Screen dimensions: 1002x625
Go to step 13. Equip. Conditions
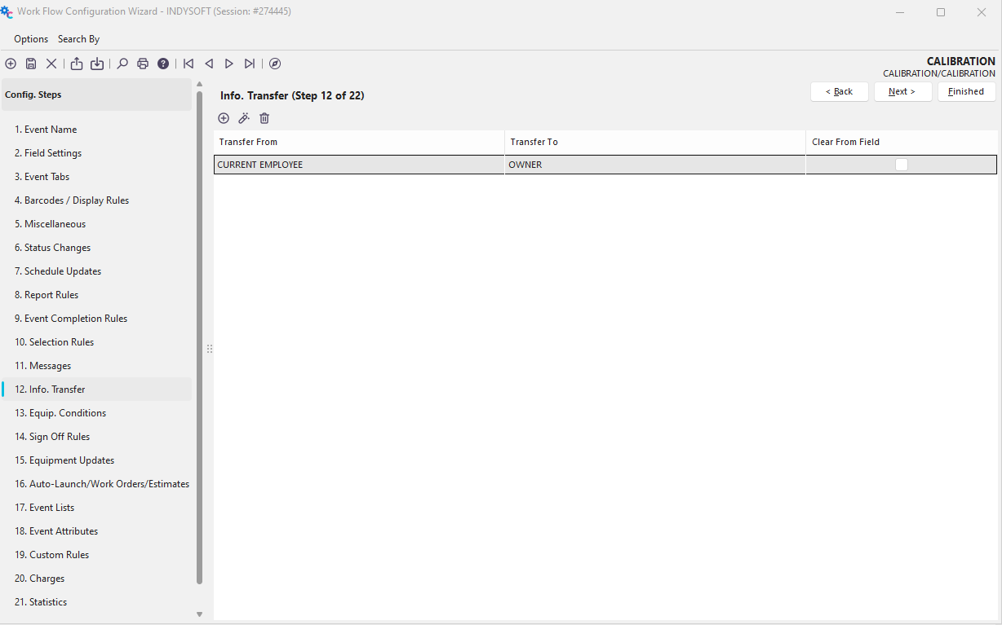point(60,413)
